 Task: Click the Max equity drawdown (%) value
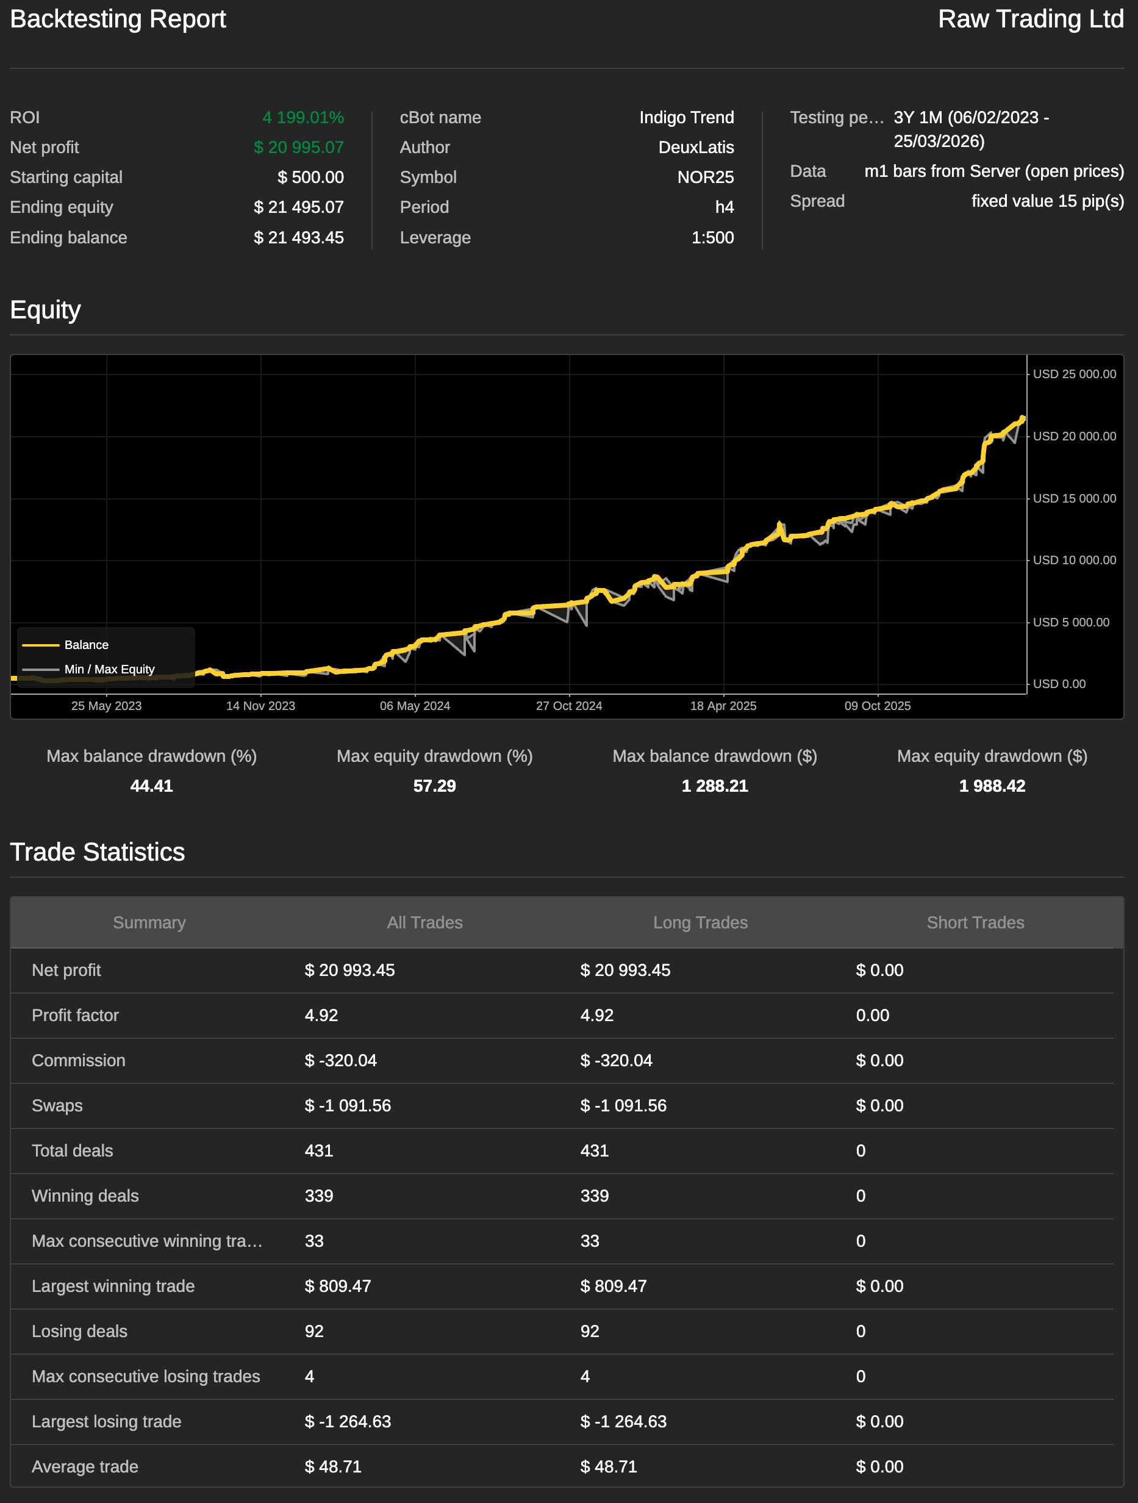(x=434, y=786)
